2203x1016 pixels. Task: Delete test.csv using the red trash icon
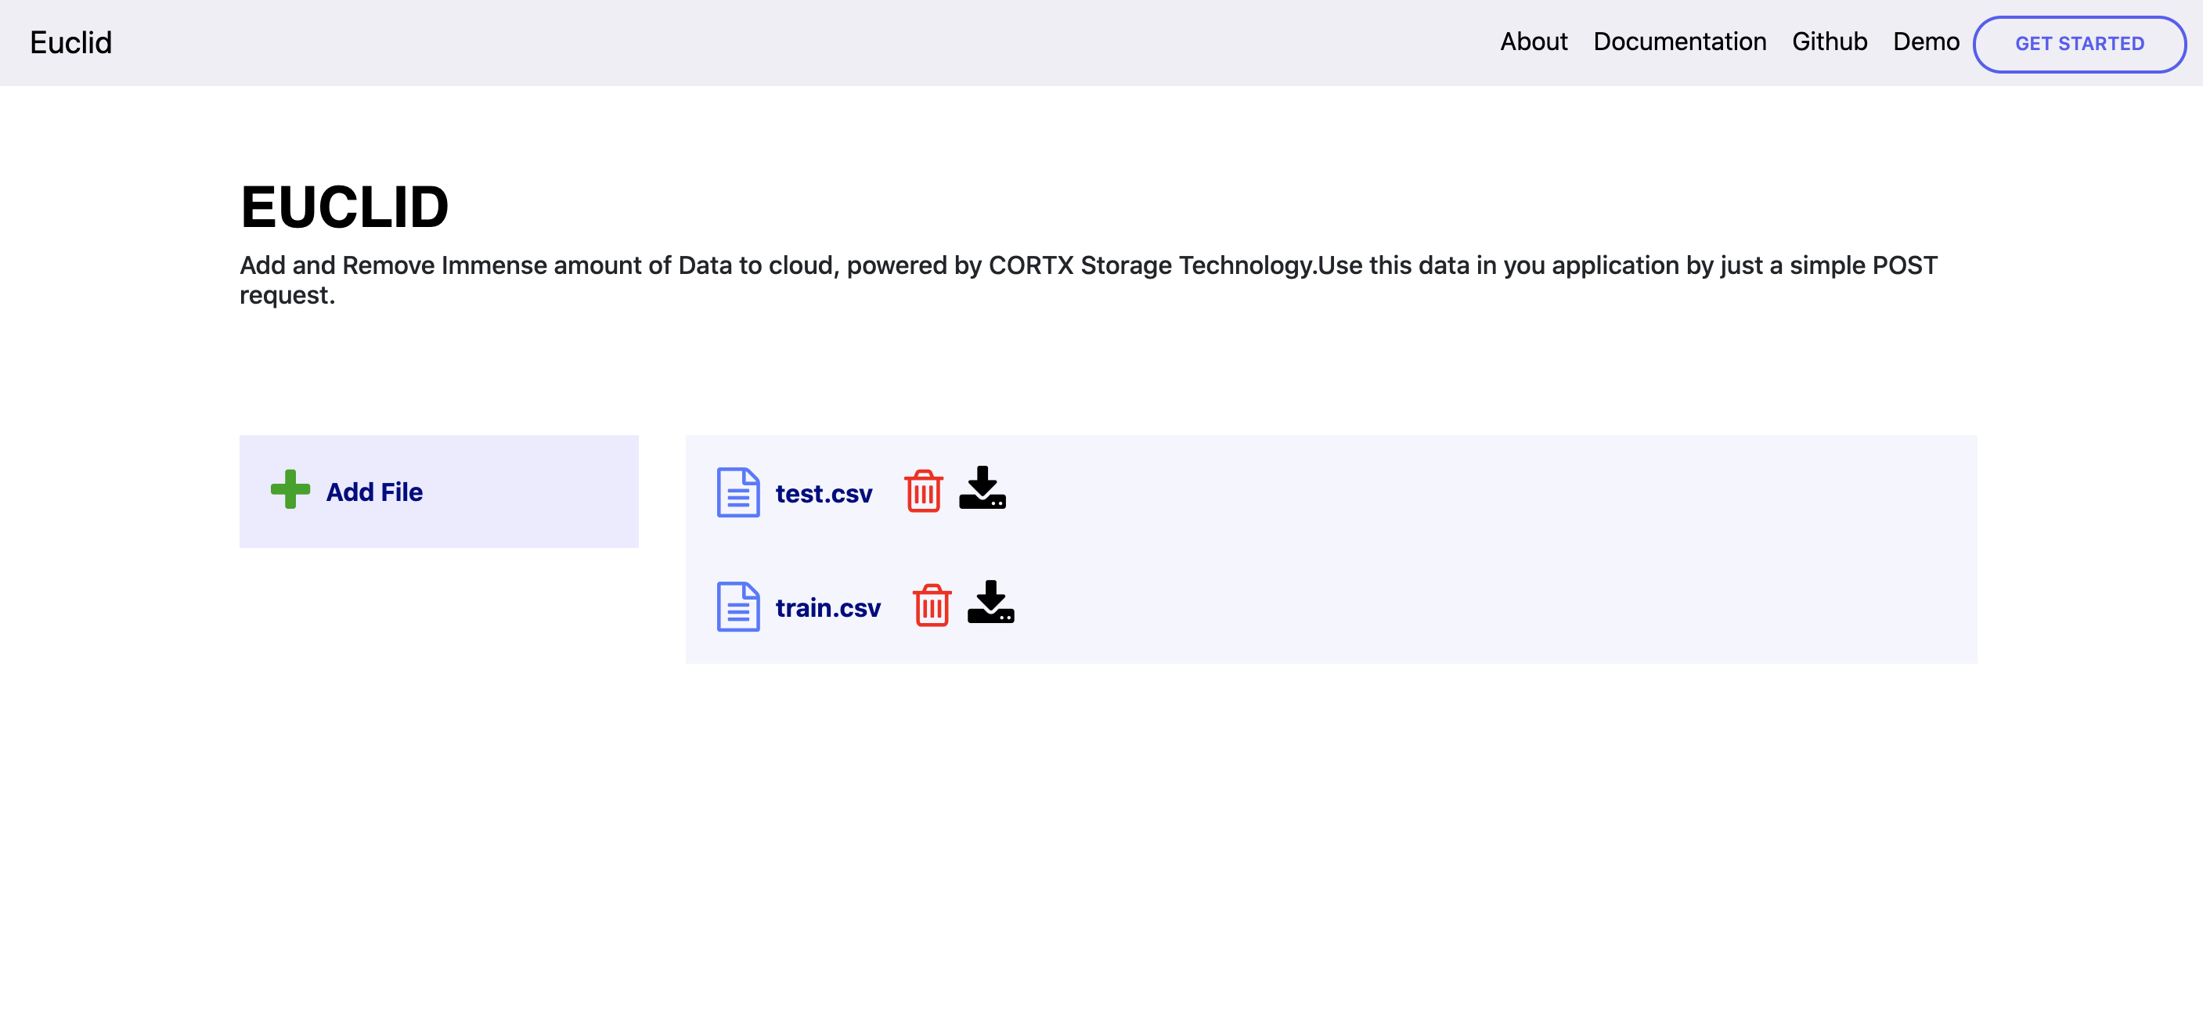pos(923,492)
